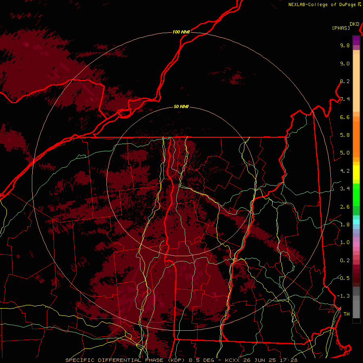The width and height of the screenshot is (363, 363).
Task: Click the 5.0 scale value
Action: [x=345, y=153]
